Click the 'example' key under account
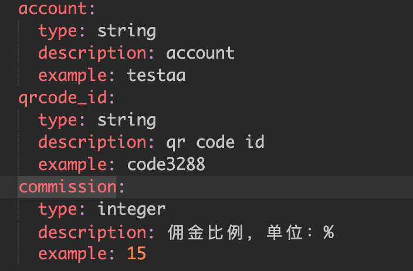Screen dimensions: 413x271 [72, 76]
